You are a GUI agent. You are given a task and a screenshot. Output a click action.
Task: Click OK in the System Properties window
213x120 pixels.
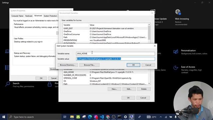click(41, 78)
